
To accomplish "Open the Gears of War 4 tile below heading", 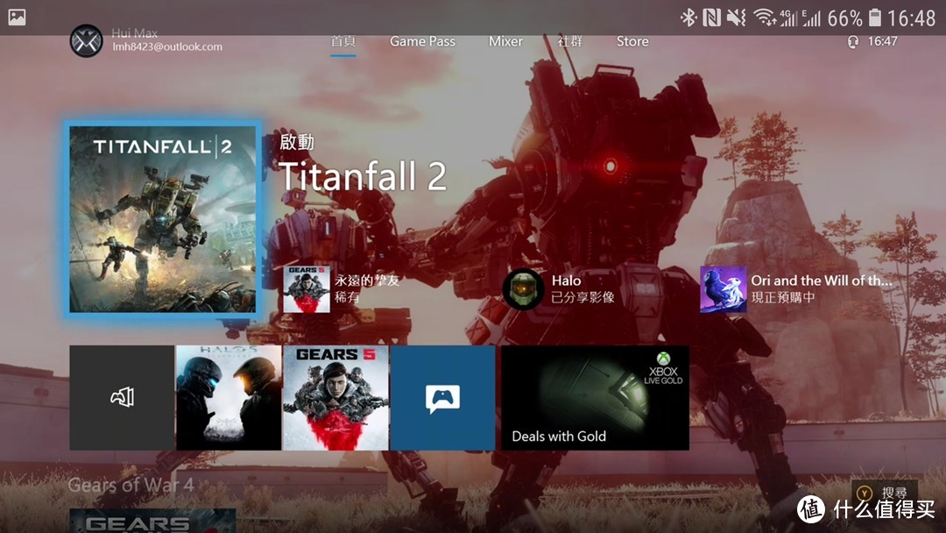I will click(x=152, y=521).
